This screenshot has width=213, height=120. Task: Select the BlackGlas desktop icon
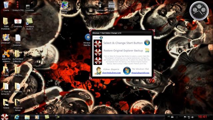100,7
